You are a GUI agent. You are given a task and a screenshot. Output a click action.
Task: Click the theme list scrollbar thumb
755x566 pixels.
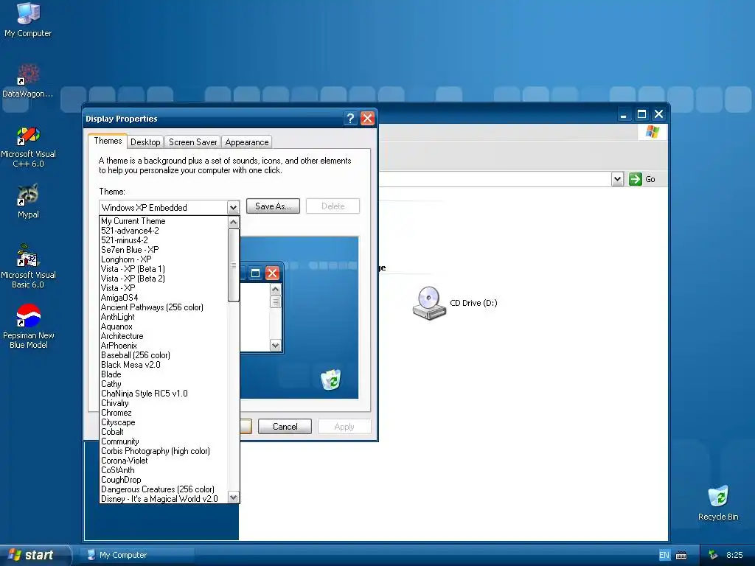click(x=234, y=265)
